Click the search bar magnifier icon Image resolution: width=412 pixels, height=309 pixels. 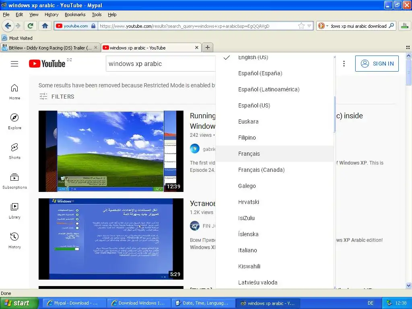click(x=391, y=26)
